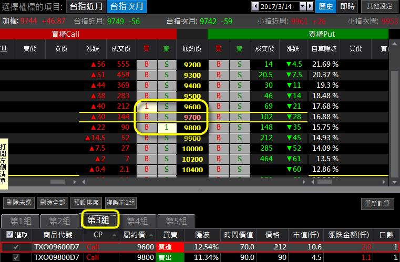Click Put B button for strike 9600
Viewport: 400px width, 262px height.
(x=218, y=106)
